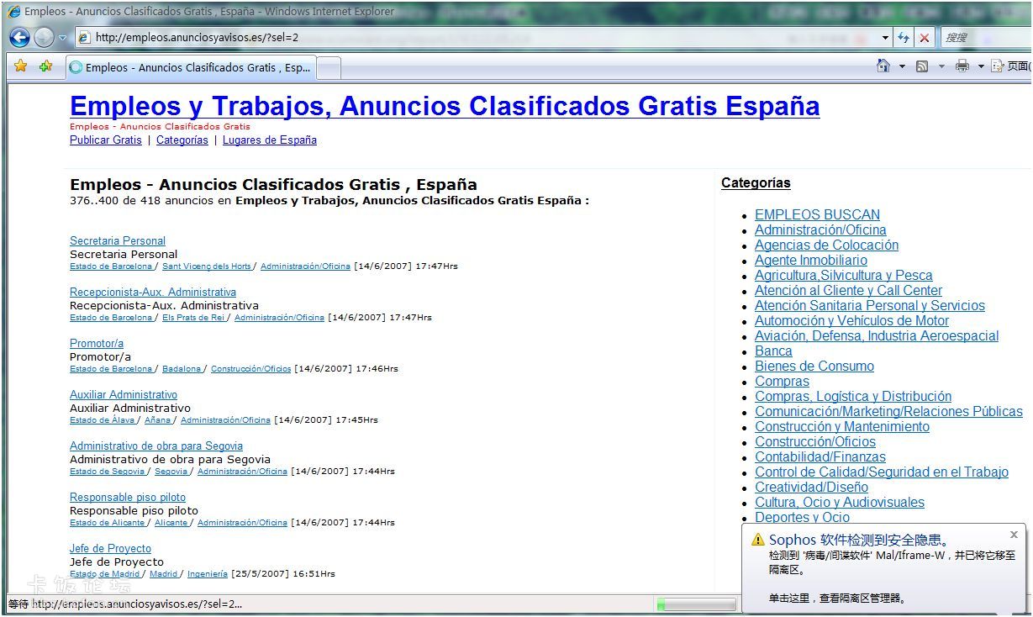Image resolution: width=1033 pixels, height=617 pixels.
Task: Click the RSS feeds icon
Action: pos(922,66)
